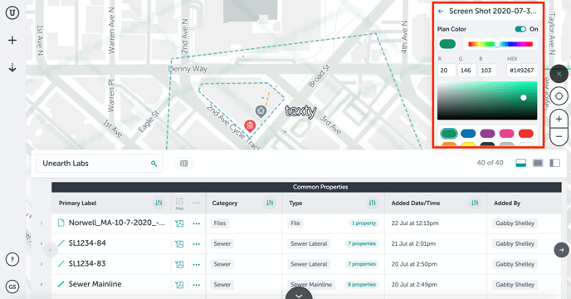Viewport: 571px width, 299px height.
Task: Click the plus add icon in left sidebar
Action: [12, 40]
